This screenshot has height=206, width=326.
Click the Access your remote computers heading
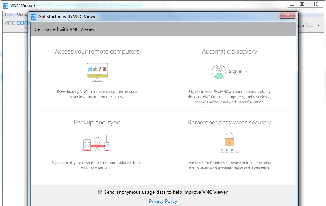point(97,51)
